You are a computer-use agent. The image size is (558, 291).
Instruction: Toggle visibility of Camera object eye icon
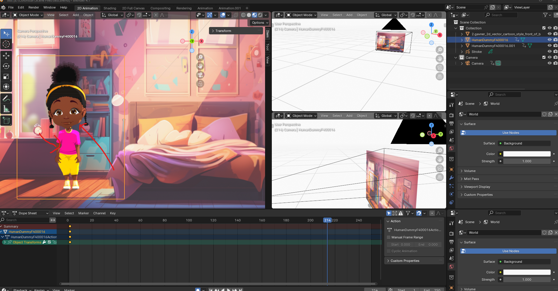(549, 63)
